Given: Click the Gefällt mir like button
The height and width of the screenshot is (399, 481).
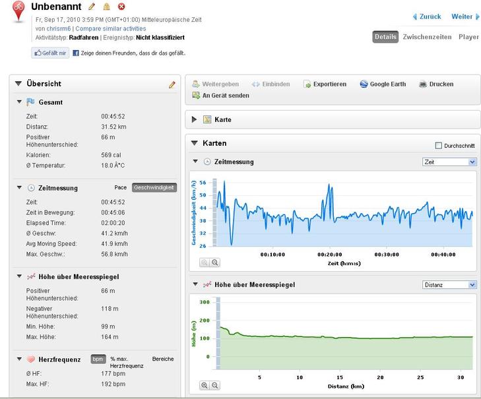Looking at the screenshot, I should (50, 53).
